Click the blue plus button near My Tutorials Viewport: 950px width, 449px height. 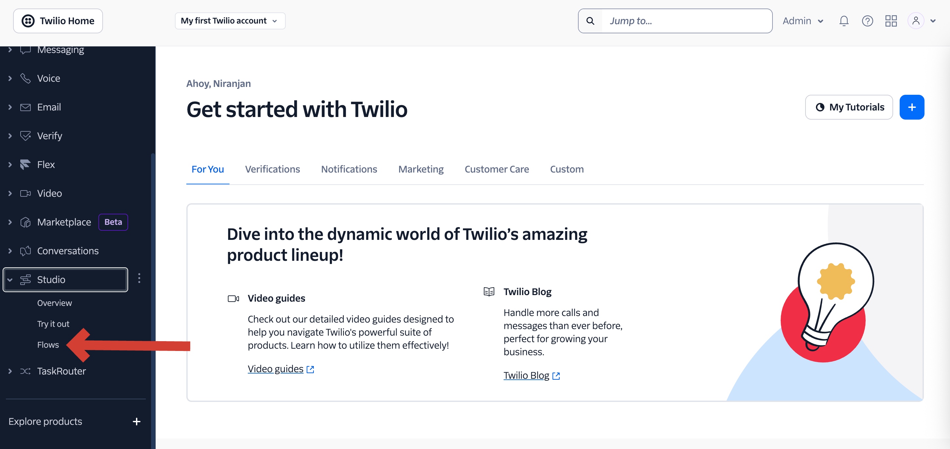tap(912, 107)
